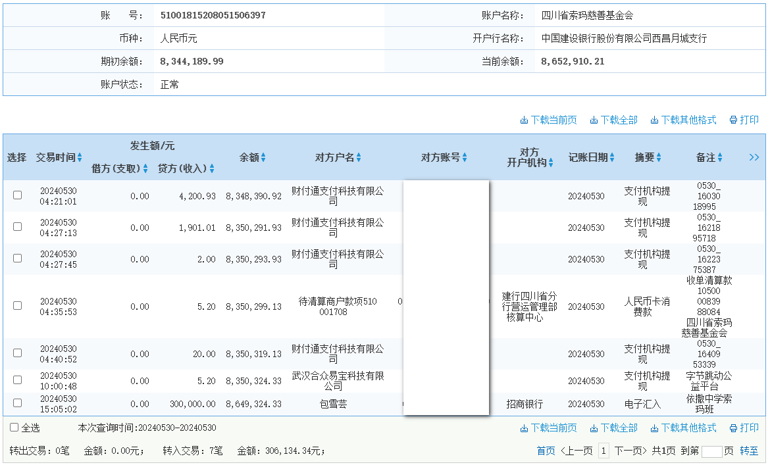Click bottom 下载全部 link
770x467 pixels.
614,428
